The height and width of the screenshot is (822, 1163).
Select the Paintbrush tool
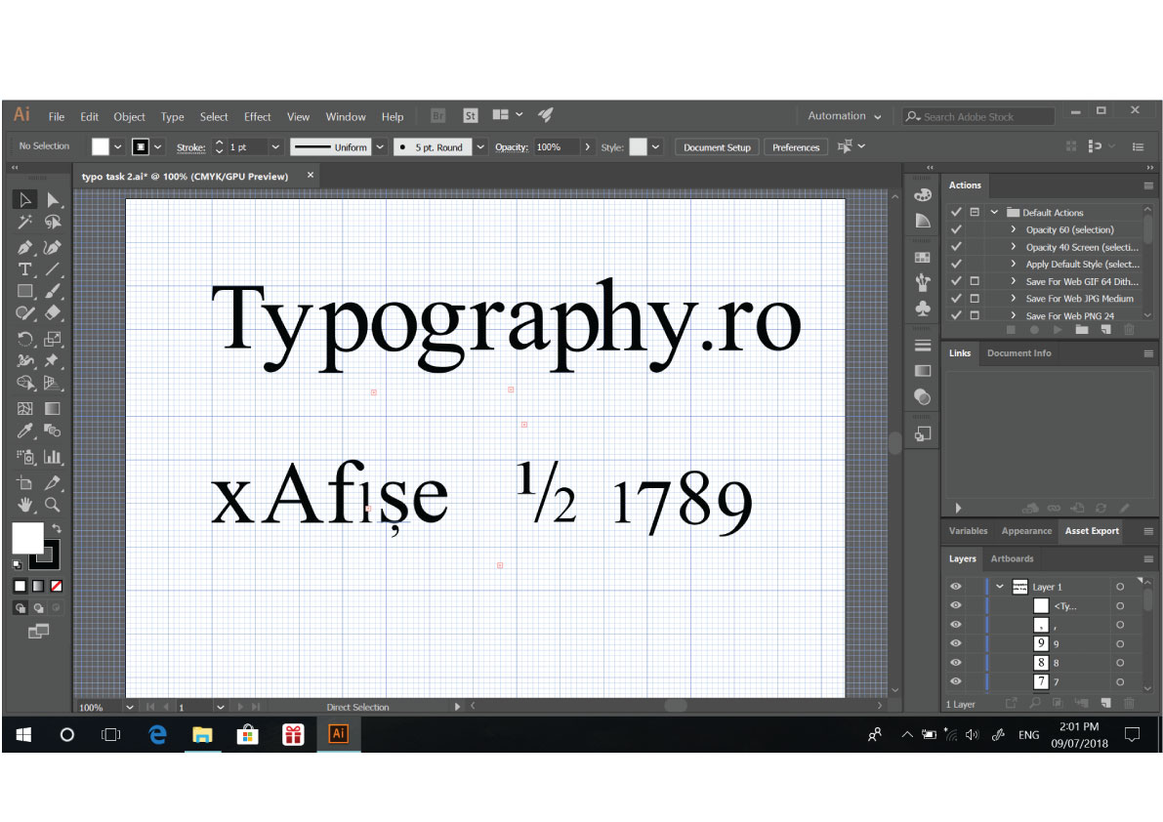pos(53,292)
